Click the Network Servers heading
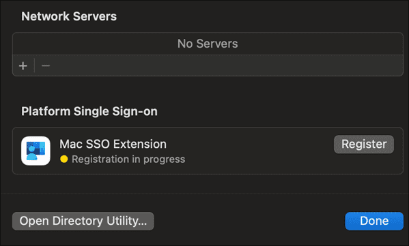Screen dimensions: 409x246 pyautogui.click(x=69, y=16)
